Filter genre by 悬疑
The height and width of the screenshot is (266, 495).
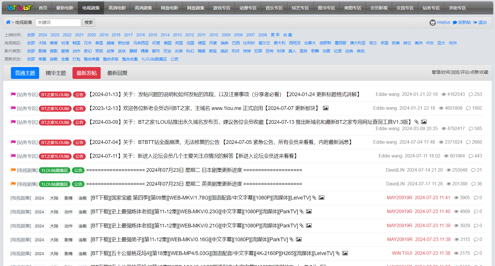pos(133,51)
